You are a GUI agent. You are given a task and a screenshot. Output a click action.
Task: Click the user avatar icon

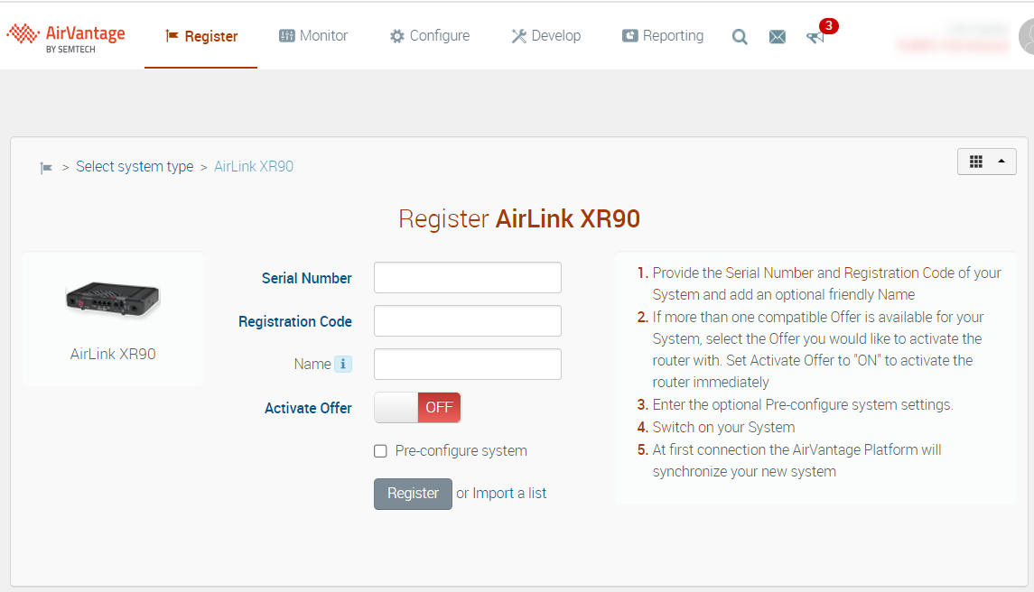pyautogui.click(x=1027, y=37)
